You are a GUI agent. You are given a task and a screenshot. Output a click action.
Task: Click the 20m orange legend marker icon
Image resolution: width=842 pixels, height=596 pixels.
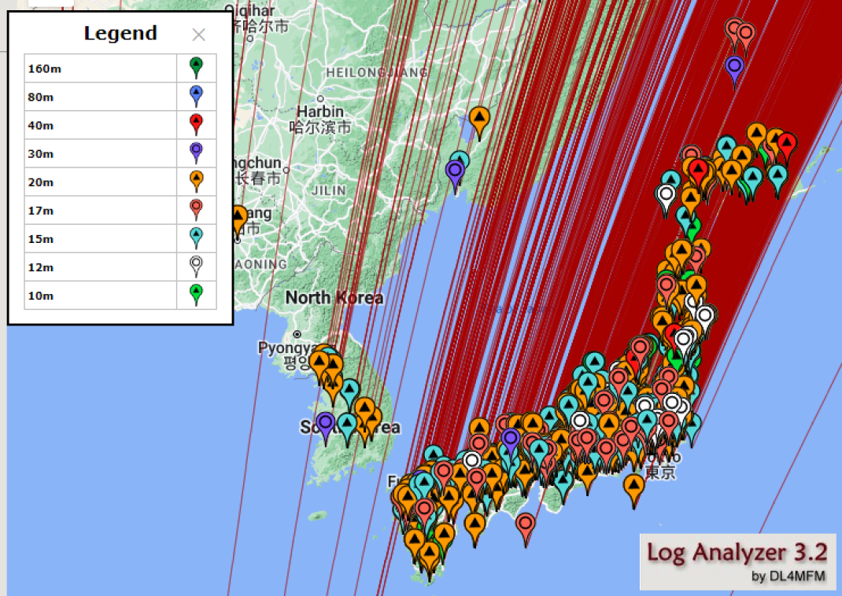pyautogui.click(x=196, y=181)
